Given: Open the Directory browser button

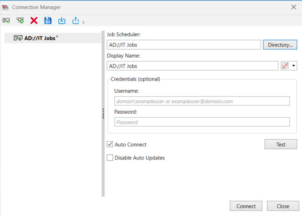Looking at the screenshot, I should 280,45.
